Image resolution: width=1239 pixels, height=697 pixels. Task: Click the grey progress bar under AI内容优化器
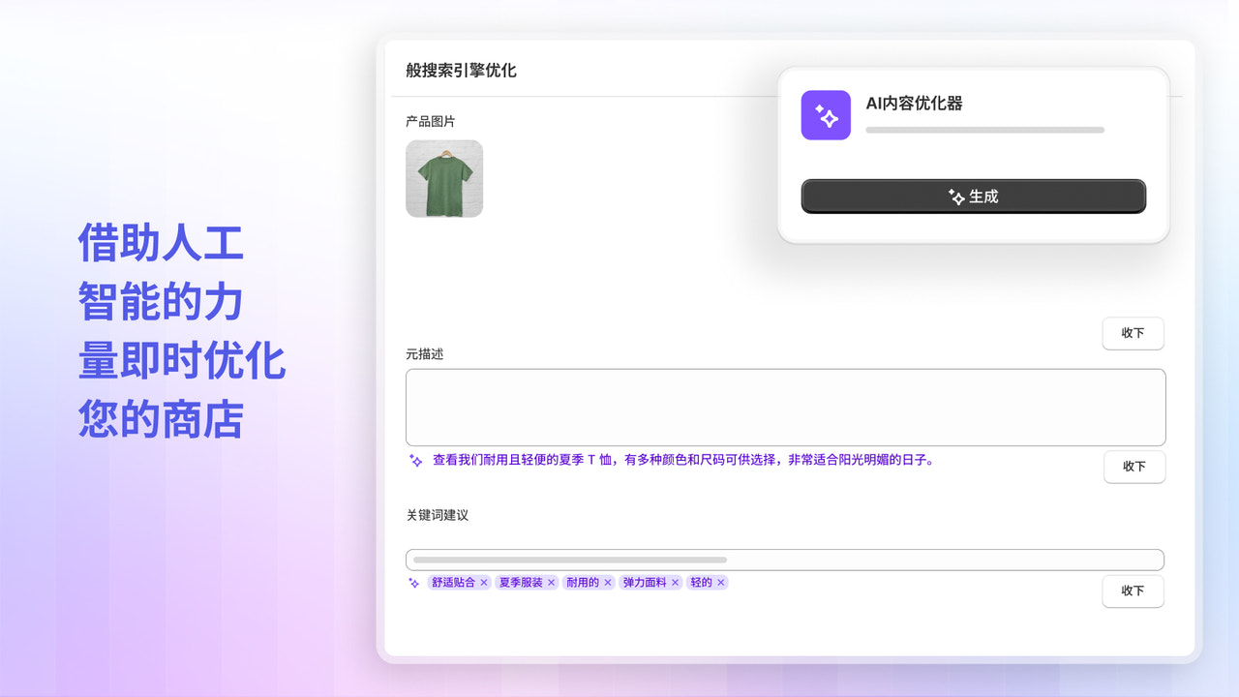pos(984,130)
